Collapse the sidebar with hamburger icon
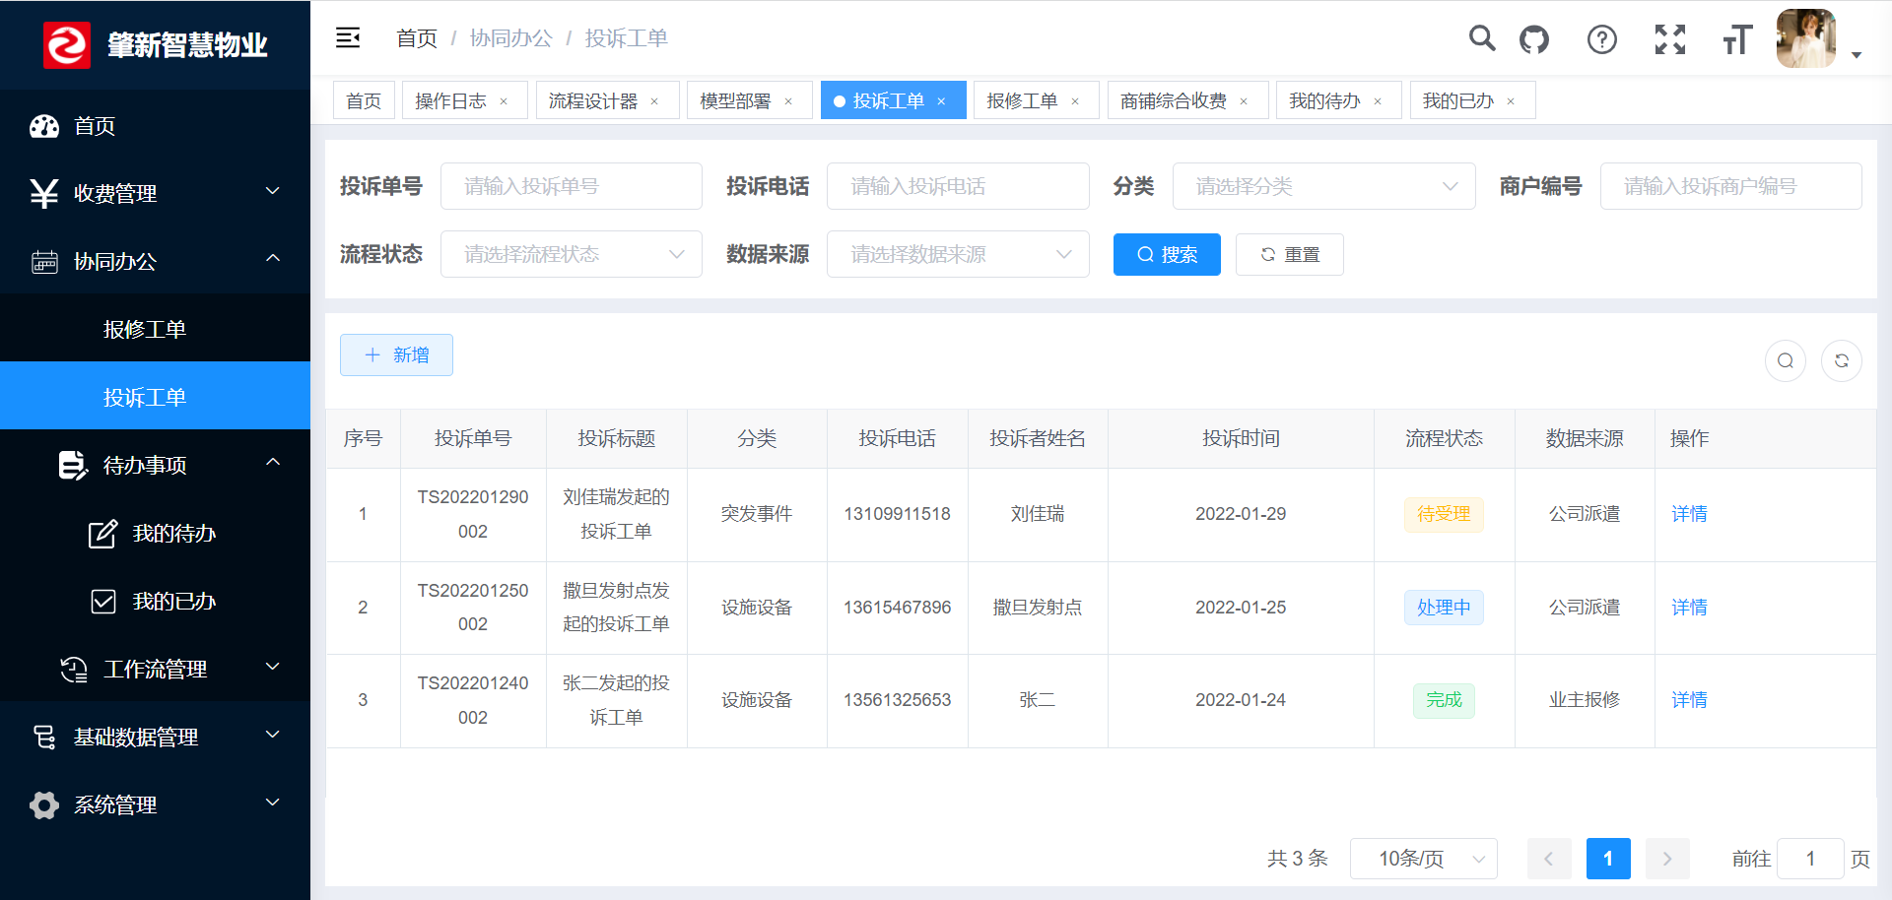Screen dimensions: 1892x900 (x=348, y=37)
